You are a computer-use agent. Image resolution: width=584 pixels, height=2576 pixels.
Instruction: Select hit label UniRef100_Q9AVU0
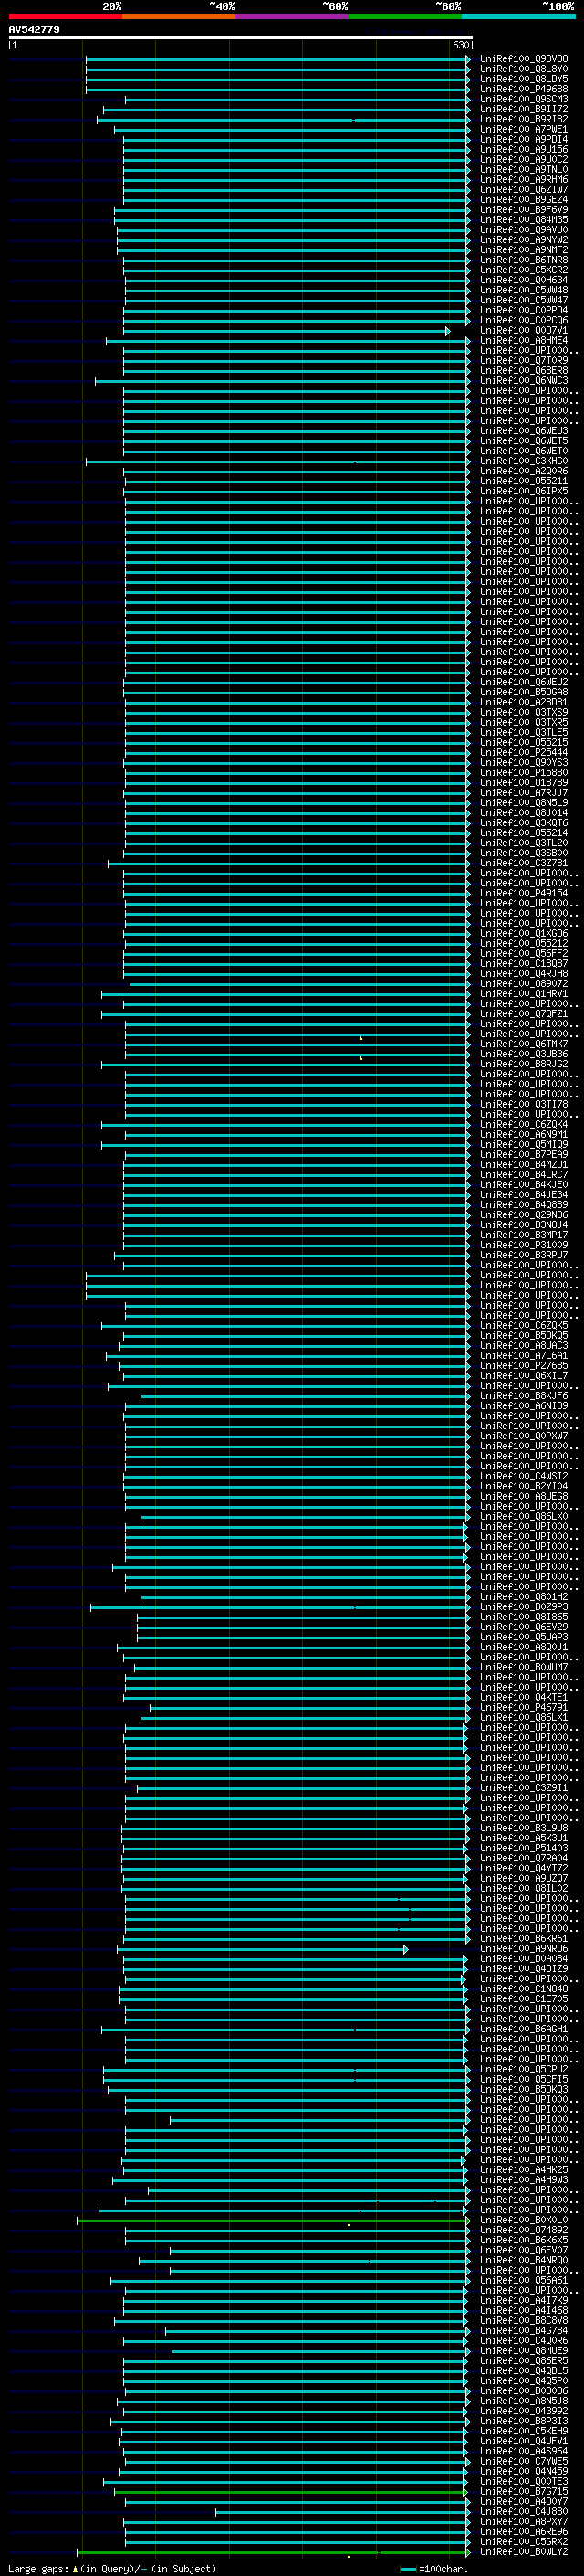(x=523, y=229)
